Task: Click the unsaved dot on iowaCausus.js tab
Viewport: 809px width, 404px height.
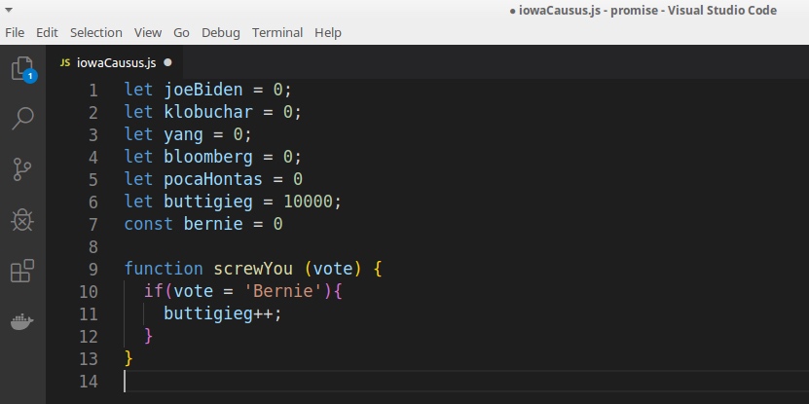Action: [x=167, y=62]
